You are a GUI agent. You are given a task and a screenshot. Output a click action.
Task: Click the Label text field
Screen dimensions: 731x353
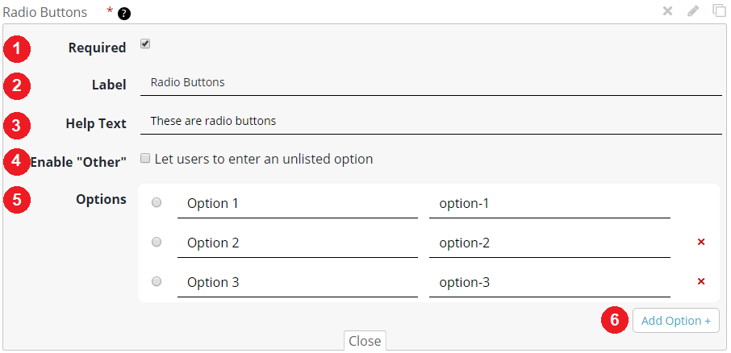coord(430,82)
